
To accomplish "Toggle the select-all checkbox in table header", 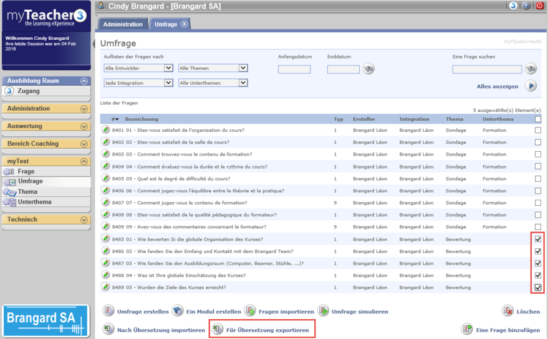I will point(538,119).
